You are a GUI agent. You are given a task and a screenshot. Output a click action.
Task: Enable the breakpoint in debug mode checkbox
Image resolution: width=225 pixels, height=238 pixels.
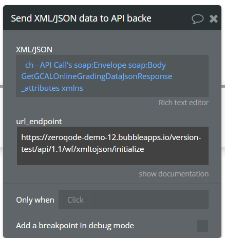click(x=202, y=226)
